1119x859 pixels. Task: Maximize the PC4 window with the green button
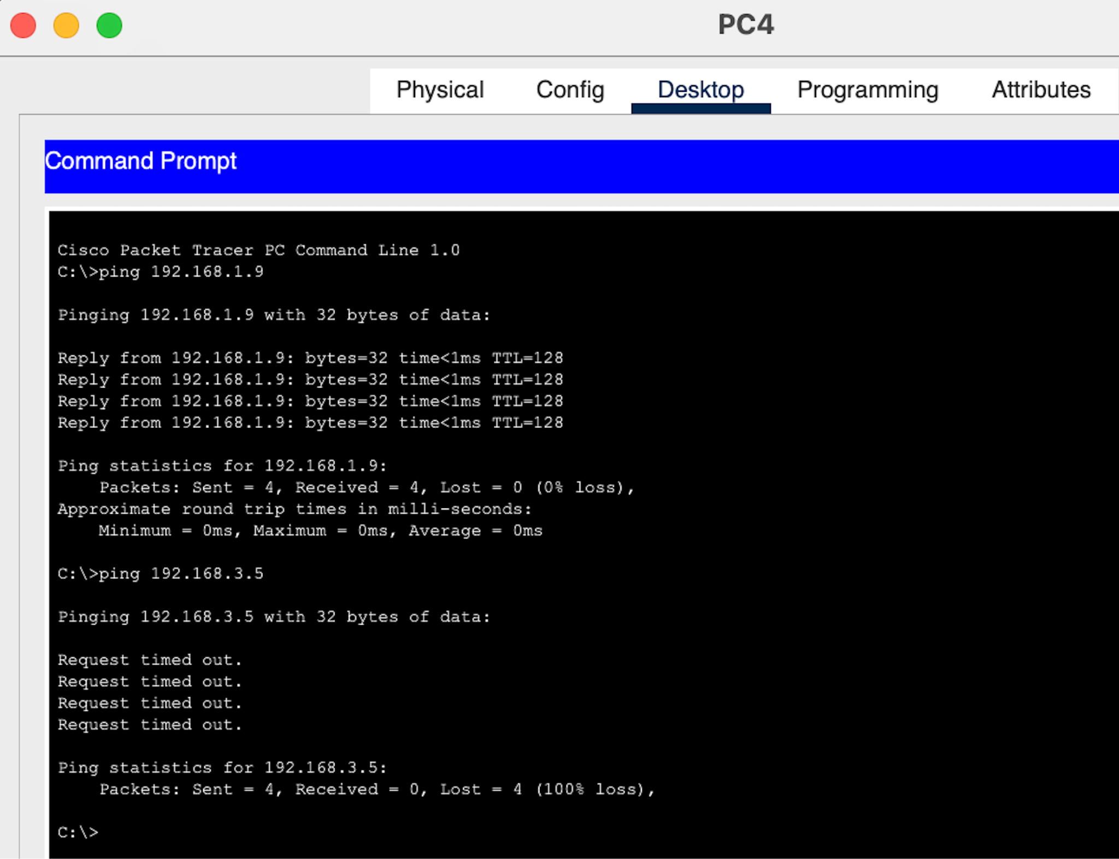[109, 25]
